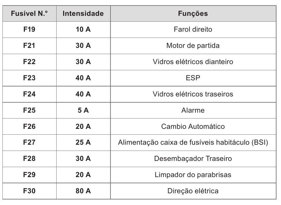Click the Direção elétrica cell
The image size is (281, 205).
click(193, 191)
